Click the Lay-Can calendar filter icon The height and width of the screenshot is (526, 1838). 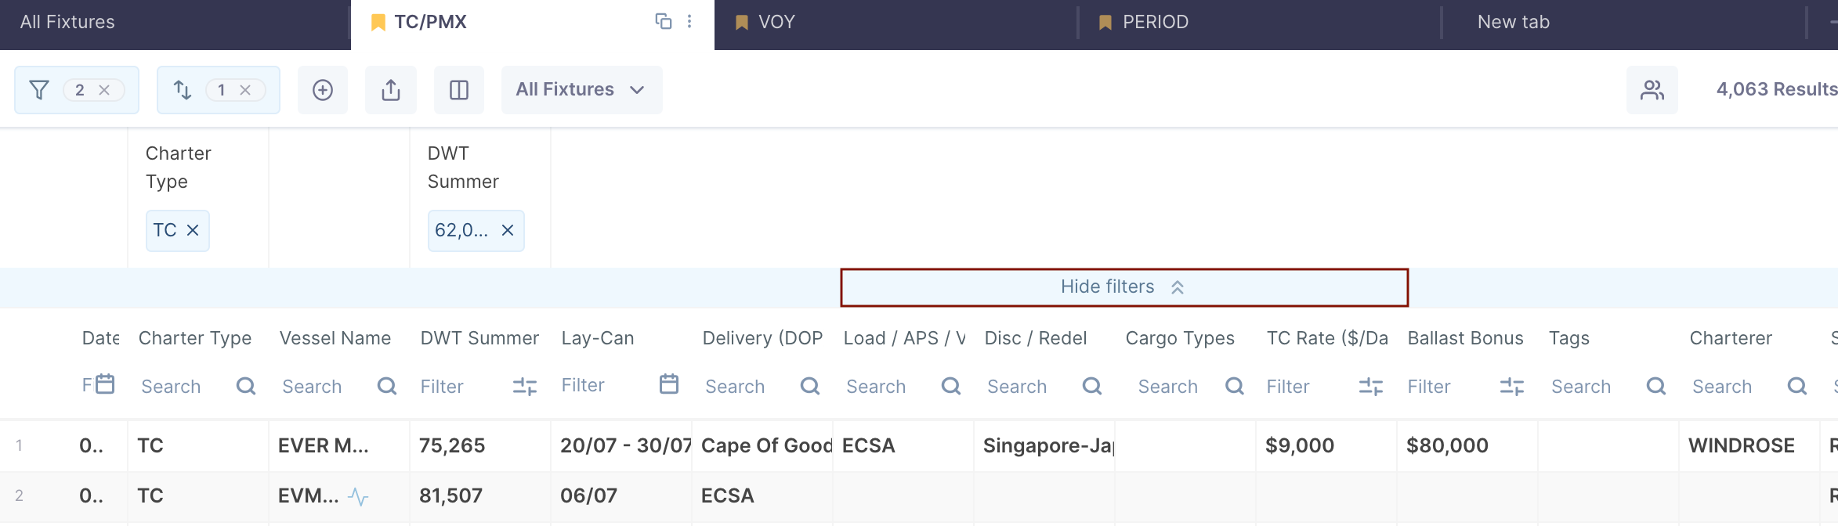[669, 384]
